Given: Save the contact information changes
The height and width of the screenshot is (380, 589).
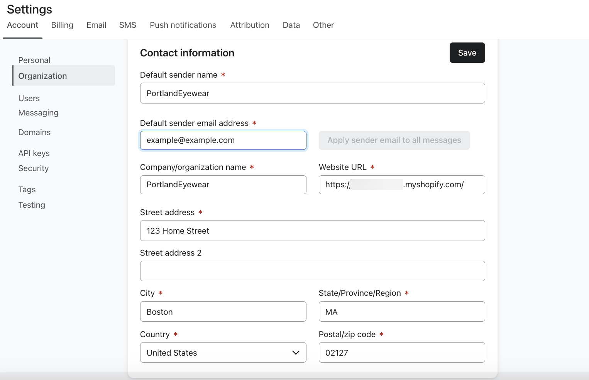Looking at the screenshot, I should (x=467, y=53).
